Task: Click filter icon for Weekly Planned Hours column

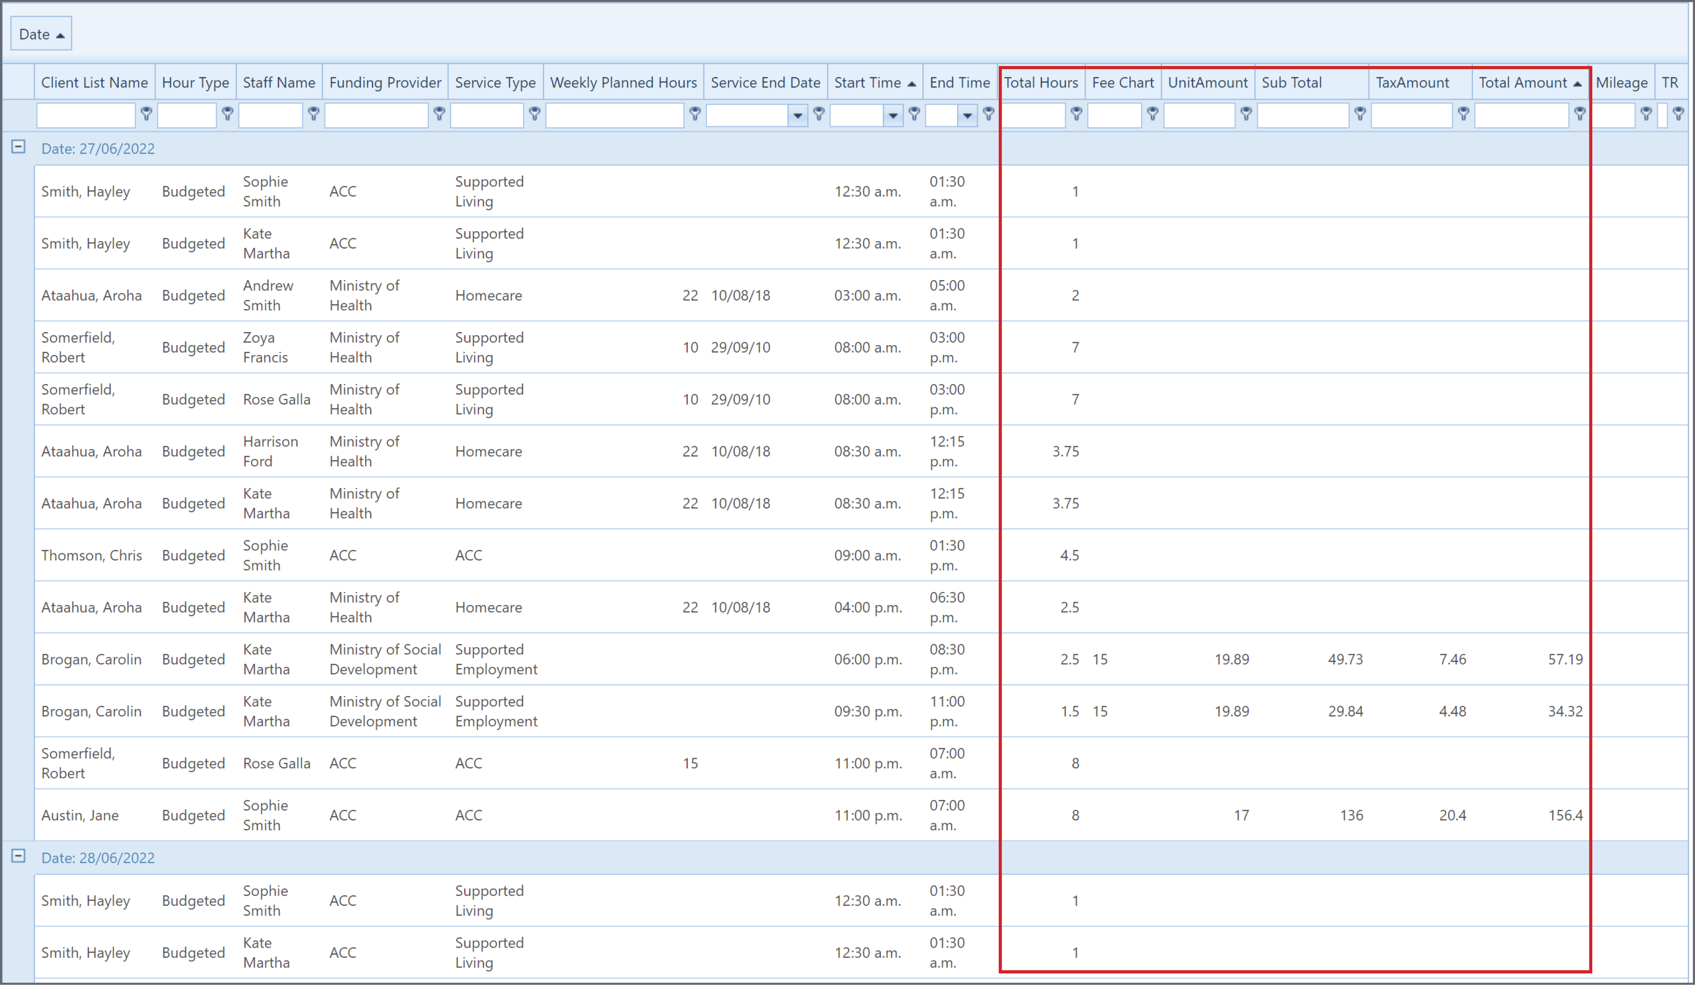Action: point(695,113)
